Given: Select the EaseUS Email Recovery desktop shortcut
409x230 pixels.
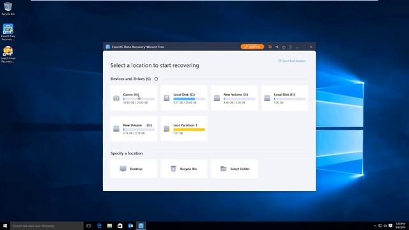Looking at the screenshot, I should click(x=8, y=55).
